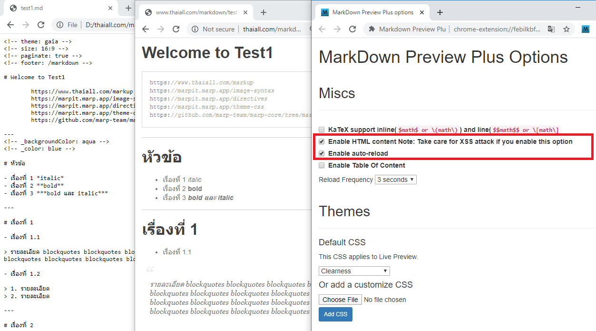The width and height of the screenshot is (596, 331).
Task: Open the Reload Frequency dropdown
Action: (x=396, y=180)
